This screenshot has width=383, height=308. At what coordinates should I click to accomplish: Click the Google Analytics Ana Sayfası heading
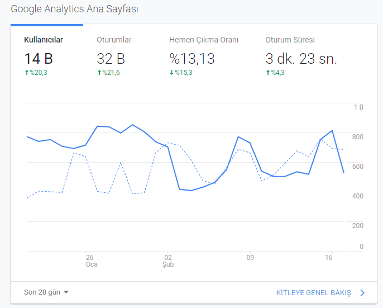pyautogui.click(x=74, y=9)
